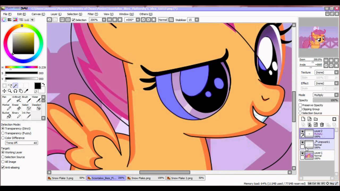
Task: Enable Clipping Group
Action: click(x=300, y=109)
